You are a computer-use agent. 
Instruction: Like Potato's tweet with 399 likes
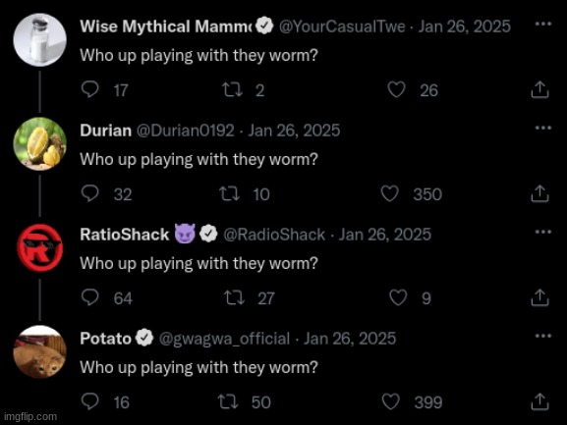(391, 401)
